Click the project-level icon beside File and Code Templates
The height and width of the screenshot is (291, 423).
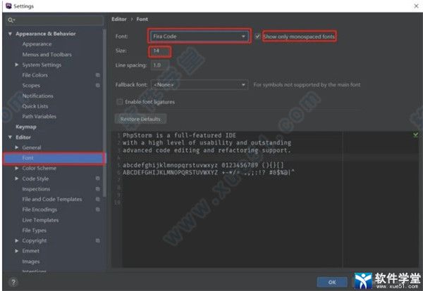pos(98,199)
